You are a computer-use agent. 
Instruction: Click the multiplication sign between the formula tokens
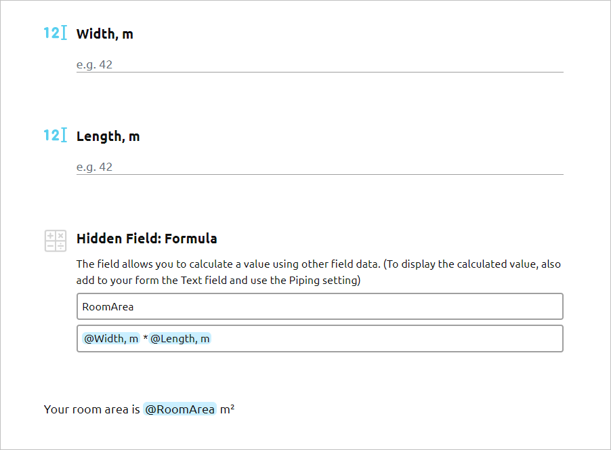click(x=142, y=338)
